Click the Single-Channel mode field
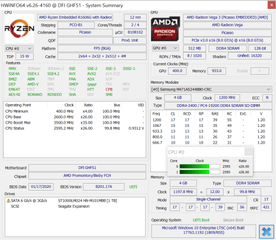Image resolution: width=276 pixels, height=240 pixels. click(208, 199)
